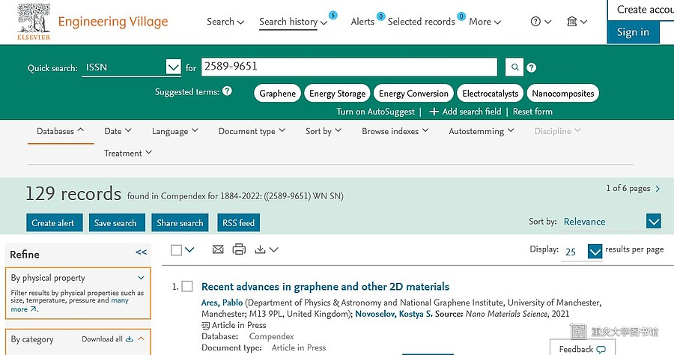Screen dimensions: 674x355
Task: Expand the download options chevron
Action: (x=274, y=249)
